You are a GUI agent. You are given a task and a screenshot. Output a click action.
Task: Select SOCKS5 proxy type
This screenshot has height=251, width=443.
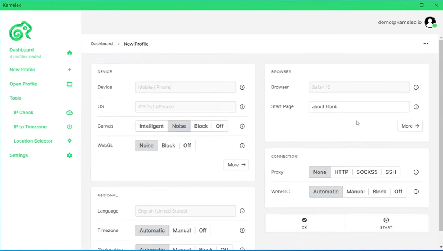tap(367, 172)
